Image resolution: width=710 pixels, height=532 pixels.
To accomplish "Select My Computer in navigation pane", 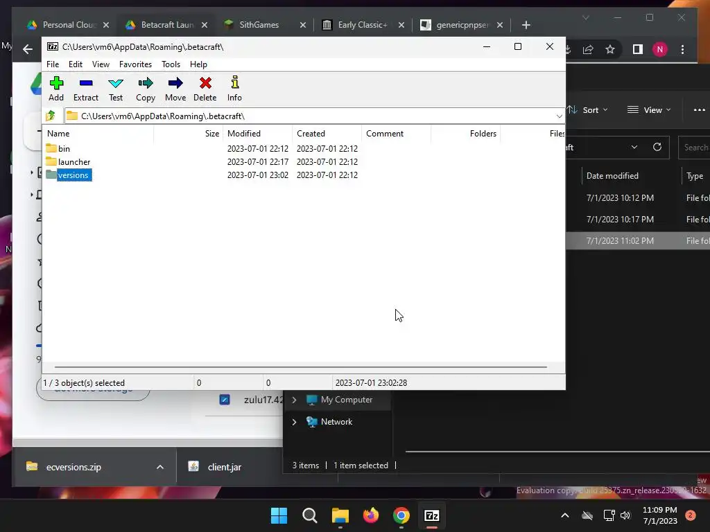I will (x=347, y=400).
